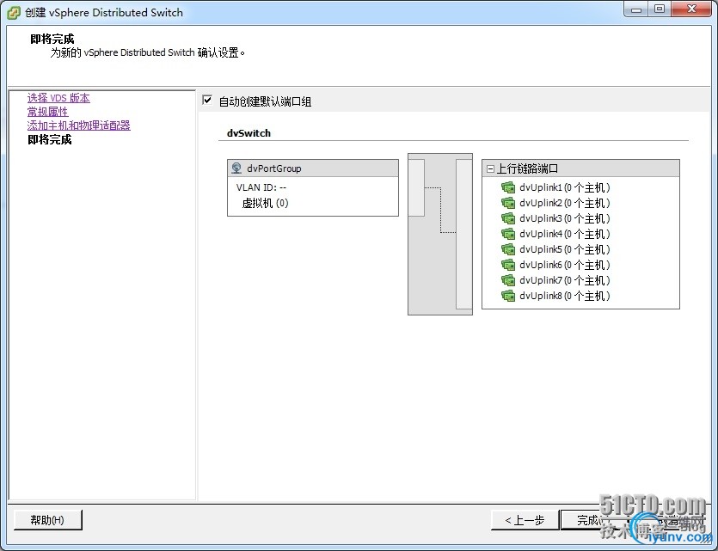718x551 pixels.
Task: Open the 添加主机和物理适配器 step link
Action: 79,126
